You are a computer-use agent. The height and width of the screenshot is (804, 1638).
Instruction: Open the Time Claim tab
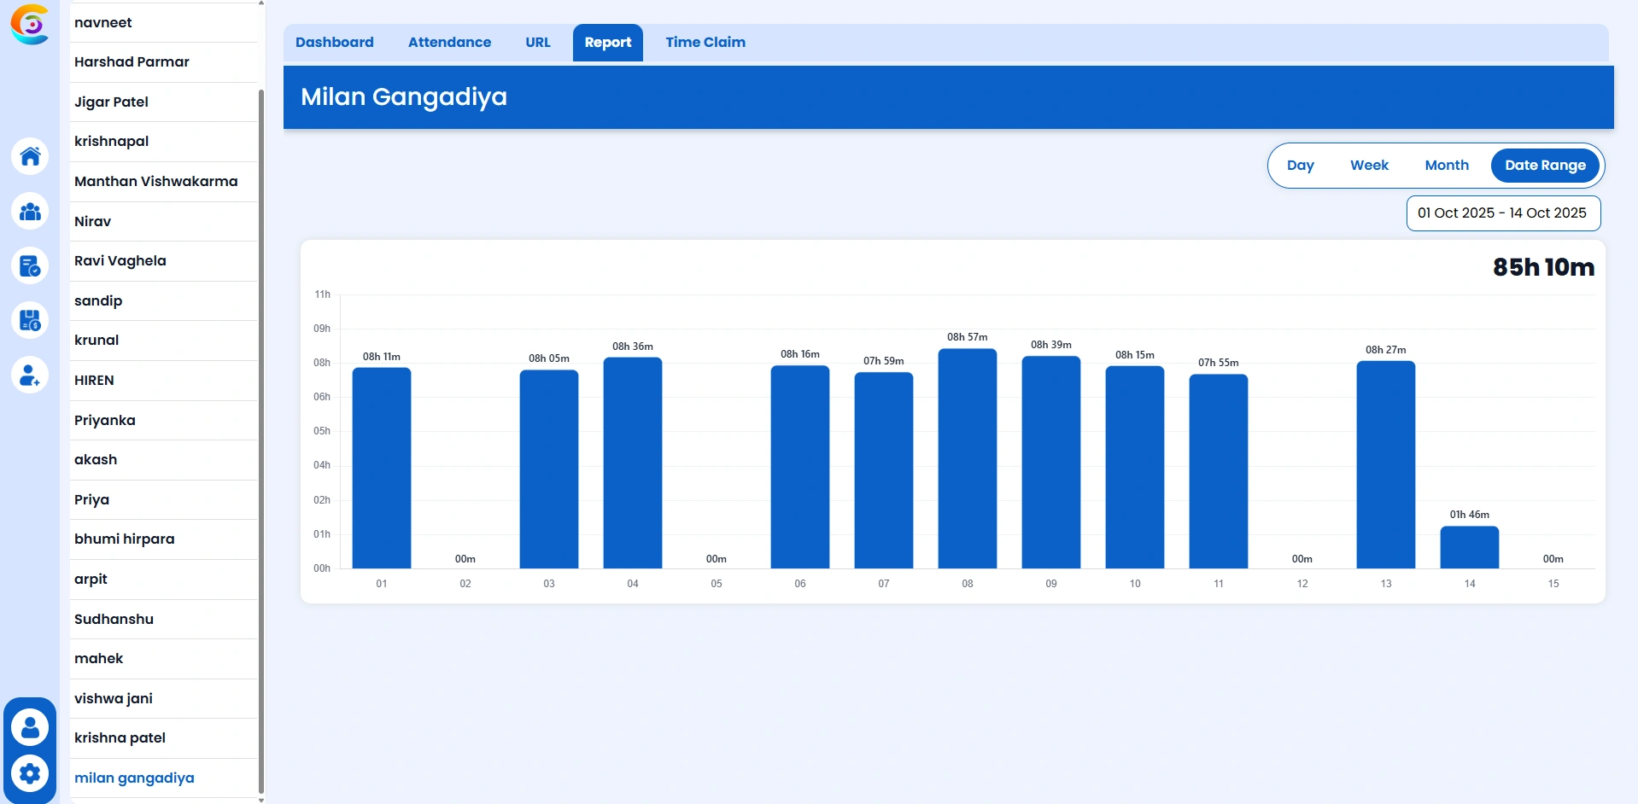point(705,43)
